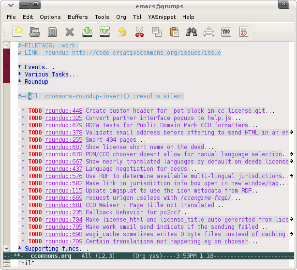
Task: Open a file with the folder icon
Action: tap(35, 32)
